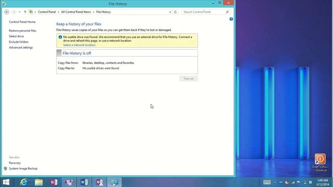Screen dimensions: 333x187
Task: Expand the address bar history dropdown
Action: 170,12
